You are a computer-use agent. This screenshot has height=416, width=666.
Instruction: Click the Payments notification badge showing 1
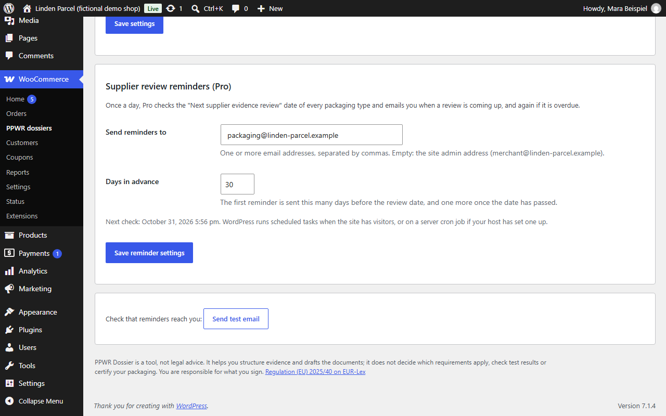57,254
